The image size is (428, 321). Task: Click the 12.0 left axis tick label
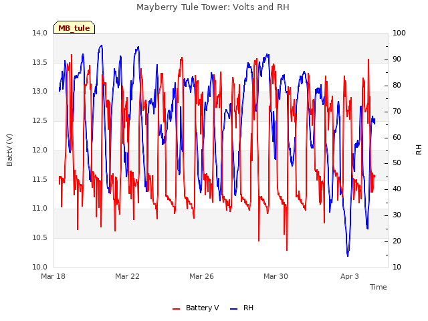40,150
